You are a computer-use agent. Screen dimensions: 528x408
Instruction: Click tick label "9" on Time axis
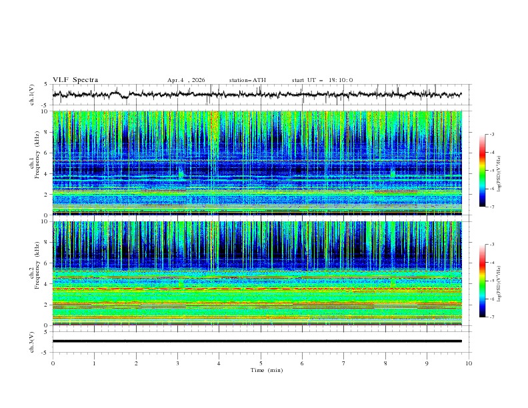pyautogui.click(x=427, y=363)
